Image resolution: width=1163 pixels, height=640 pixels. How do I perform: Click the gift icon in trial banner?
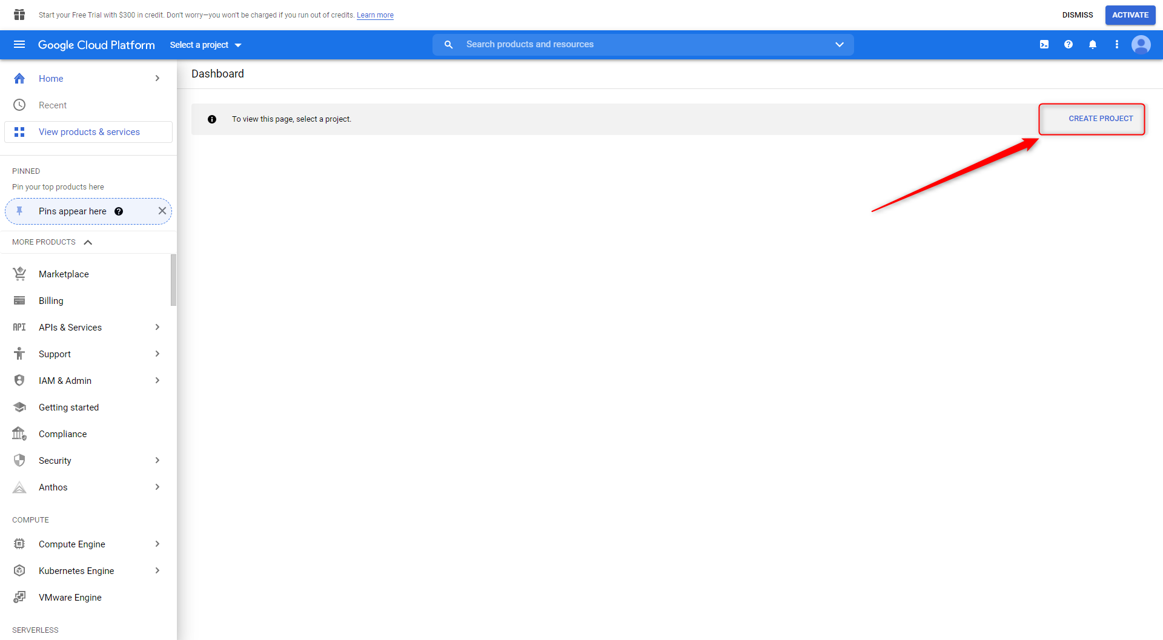[19, 15]
